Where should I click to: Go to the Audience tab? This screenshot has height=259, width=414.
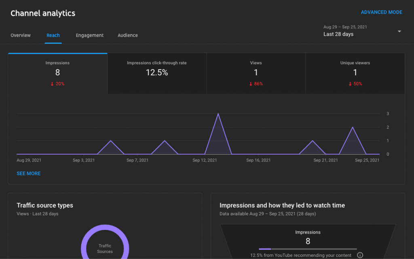point(128,35)
